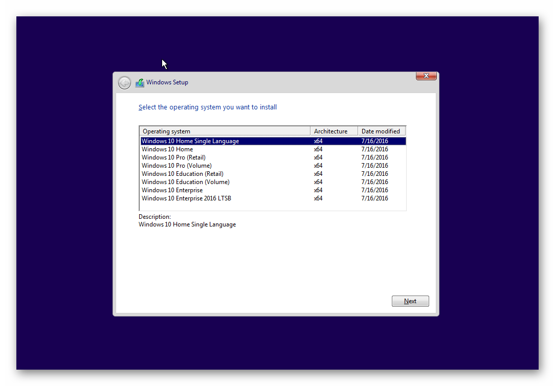Screen dimensions: 555x386
Task: Click the back arrow button
Action: click(124, 83)
